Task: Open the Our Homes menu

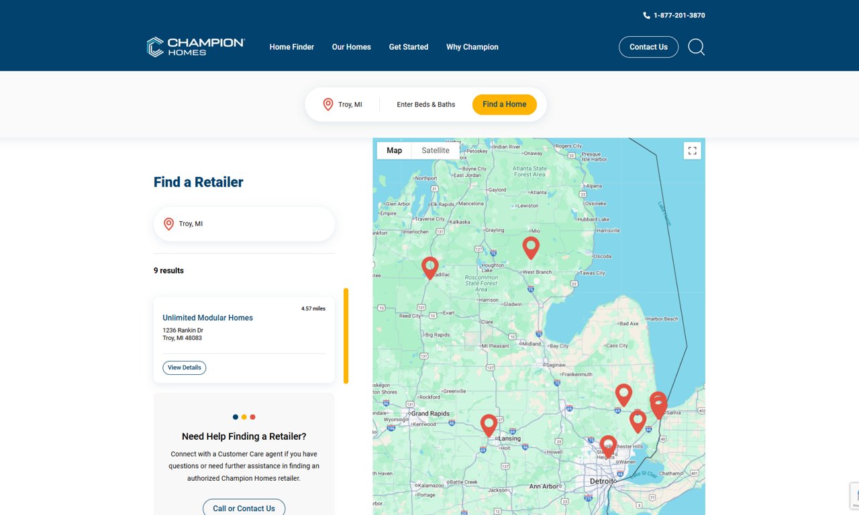Action: click(351, 47)
